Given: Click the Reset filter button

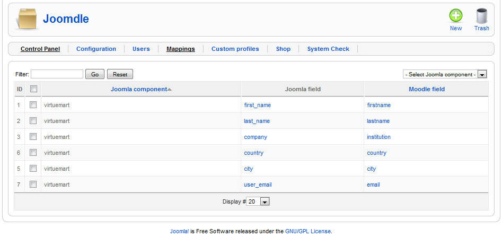Looking at the screenshot, I should [120, 75].
